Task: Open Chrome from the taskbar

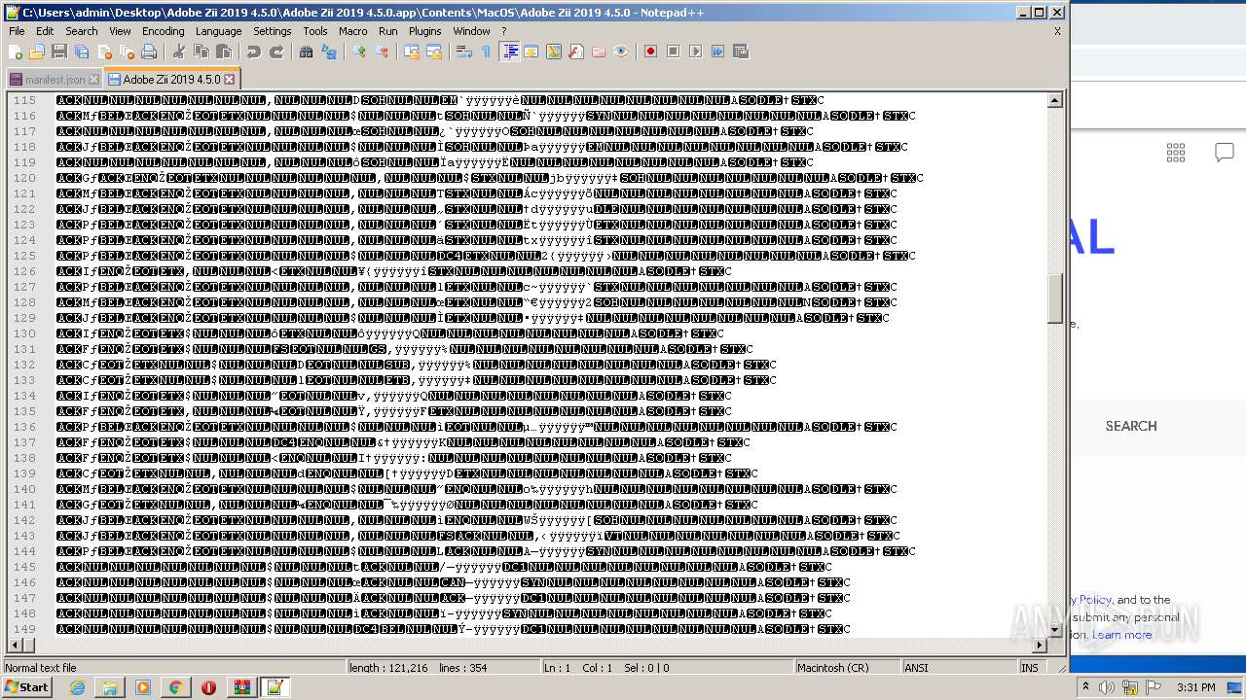Action: (175, 687)
